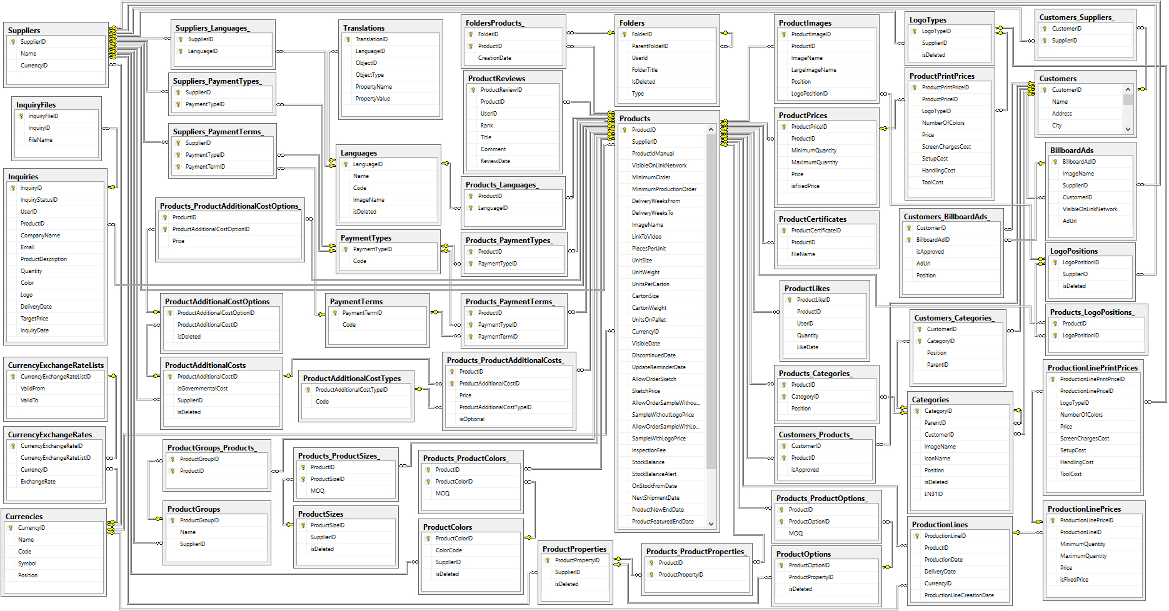Select the Products_ProductAdditionalCostOptions_ table title

point(229,206)
